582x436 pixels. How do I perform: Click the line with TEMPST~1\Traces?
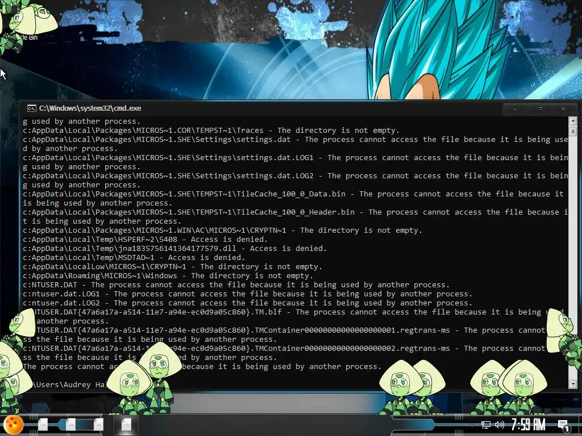coord(211,131)
